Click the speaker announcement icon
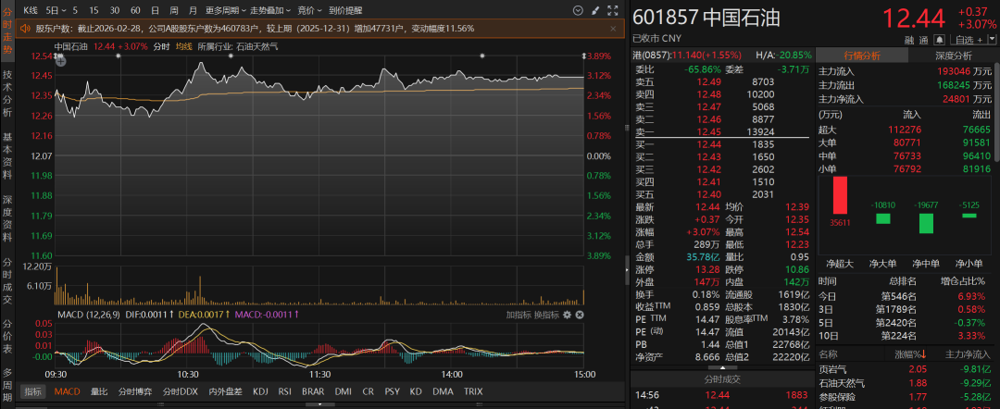 coord(26,29)
